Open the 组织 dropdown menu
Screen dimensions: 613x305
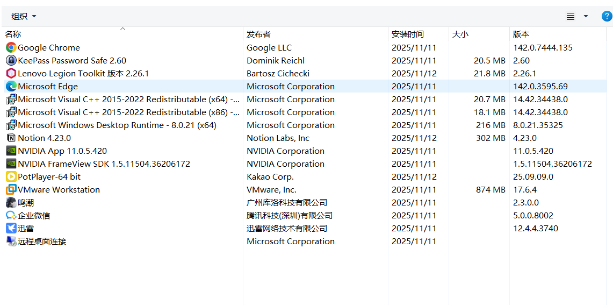(x=24, y=16)
